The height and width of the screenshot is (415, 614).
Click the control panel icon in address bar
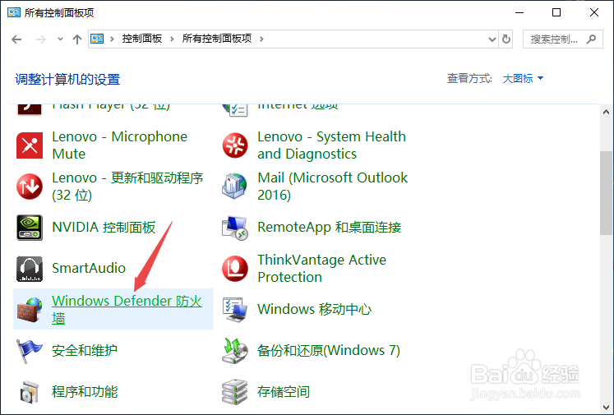[x=97, y=39]
